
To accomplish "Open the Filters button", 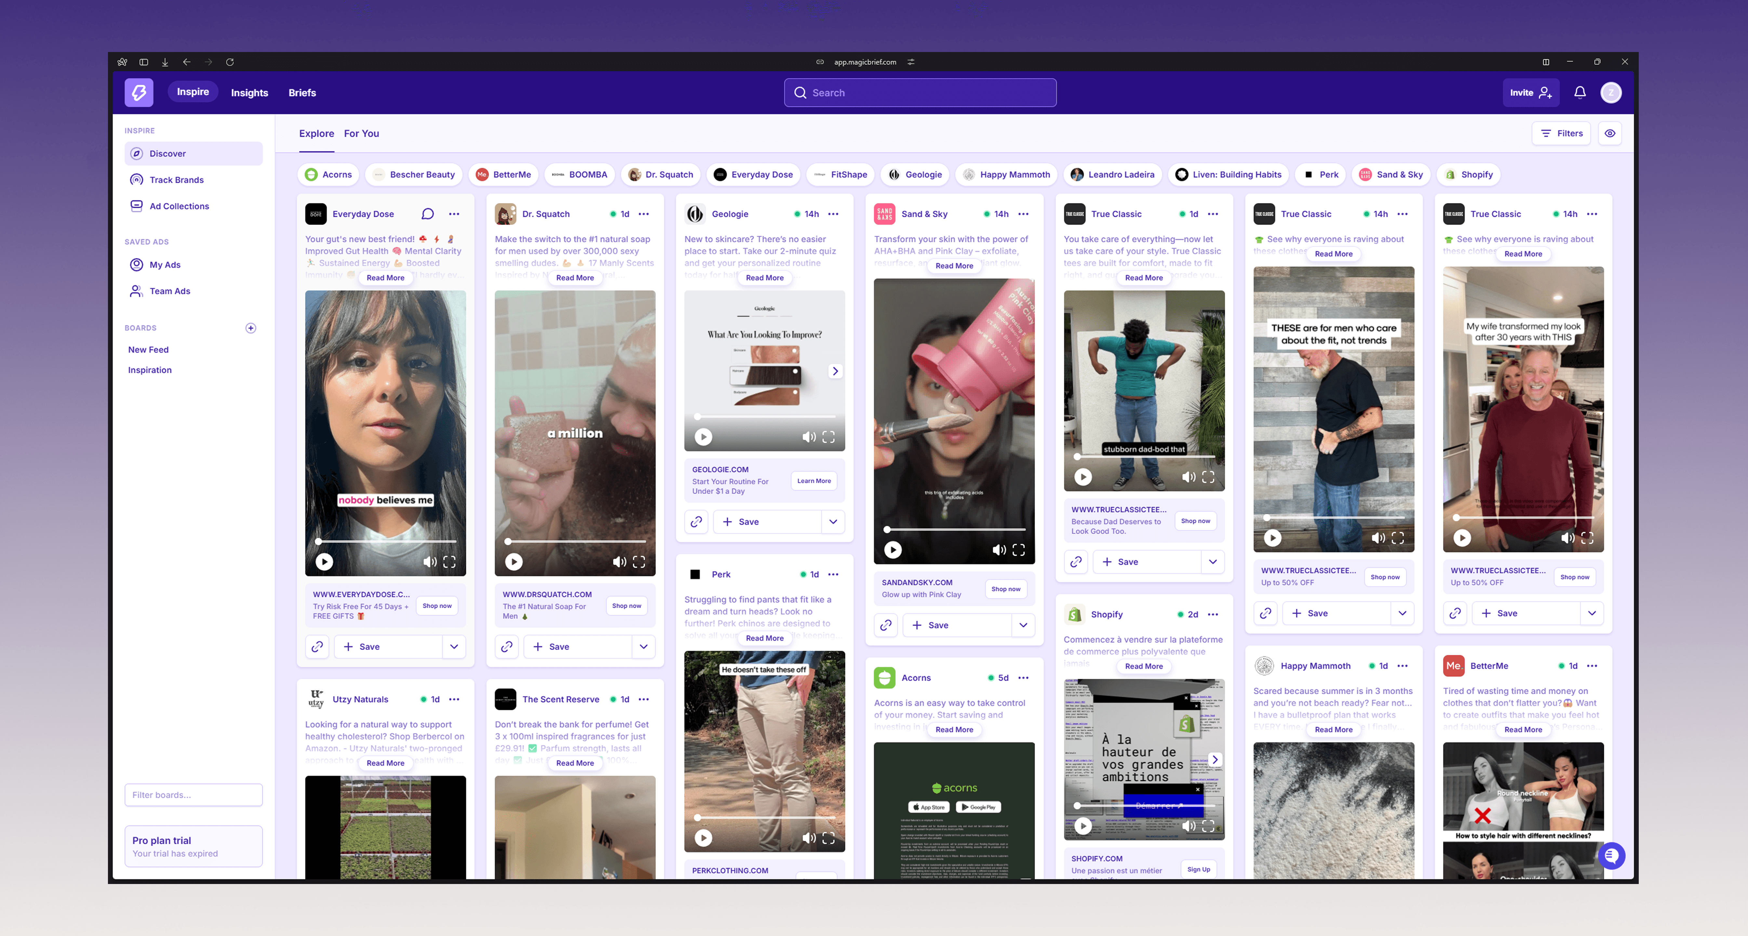I will [1562, 133].
